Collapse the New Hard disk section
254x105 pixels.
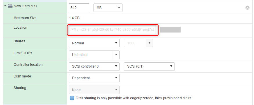coord(5,6)
